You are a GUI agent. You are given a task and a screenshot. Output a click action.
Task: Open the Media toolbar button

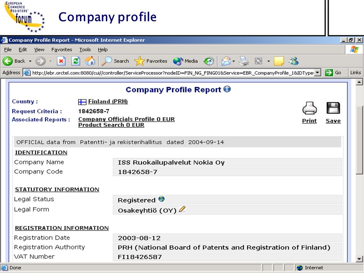click(185, 61)
